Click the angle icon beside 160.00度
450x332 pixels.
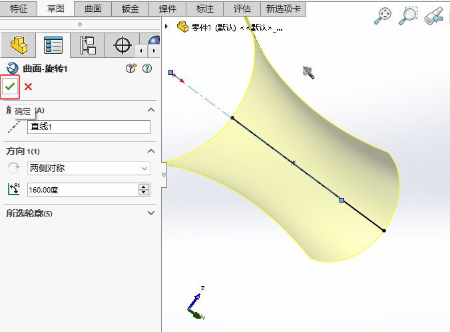pos(14,189)
